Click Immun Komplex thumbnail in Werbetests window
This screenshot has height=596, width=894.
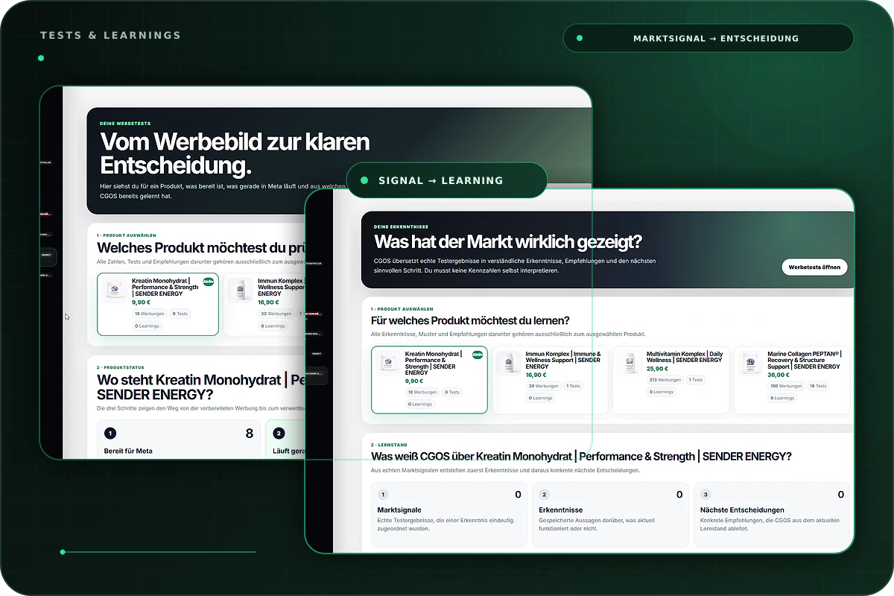(241, 291)
